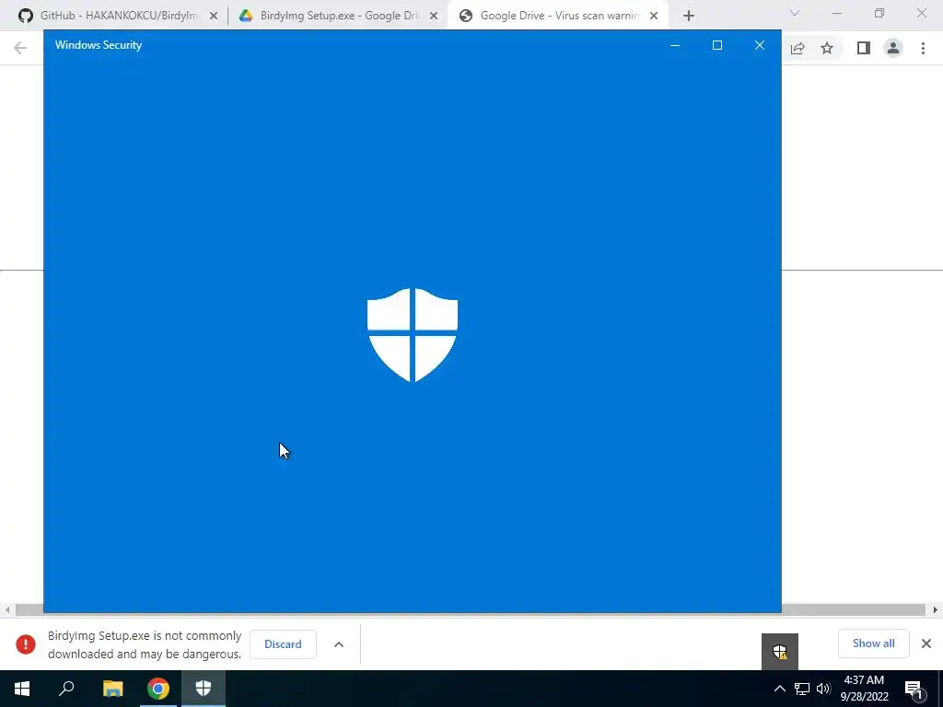943x707 pixels.
Task: Close the Windows Security window
Action: tap(760, 45)
